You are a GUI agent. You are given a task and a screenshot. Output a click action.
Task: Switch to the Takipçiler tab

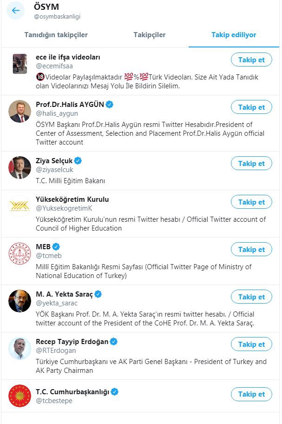(150, 35)
